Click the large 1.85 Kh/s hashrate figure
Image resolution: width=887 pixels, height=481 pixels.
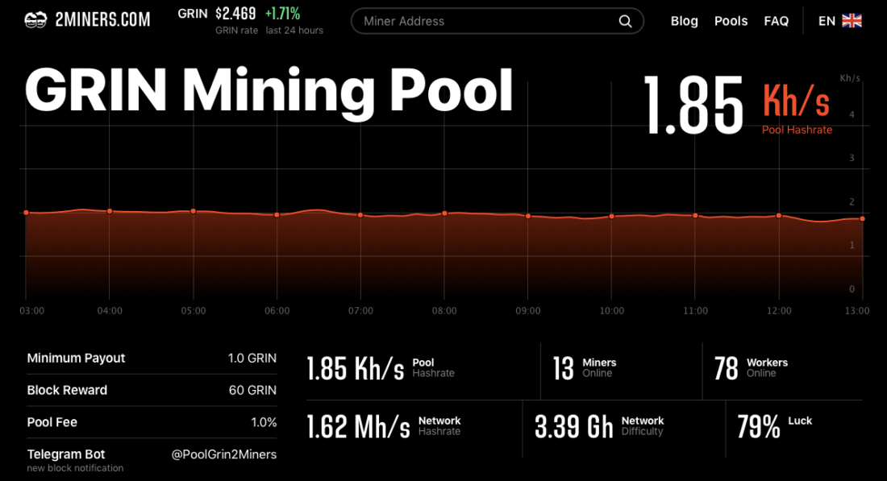[736, 106]
